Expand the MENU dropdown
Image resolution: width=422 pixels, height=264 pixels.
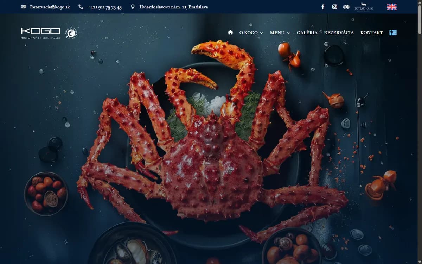point(280,33)
